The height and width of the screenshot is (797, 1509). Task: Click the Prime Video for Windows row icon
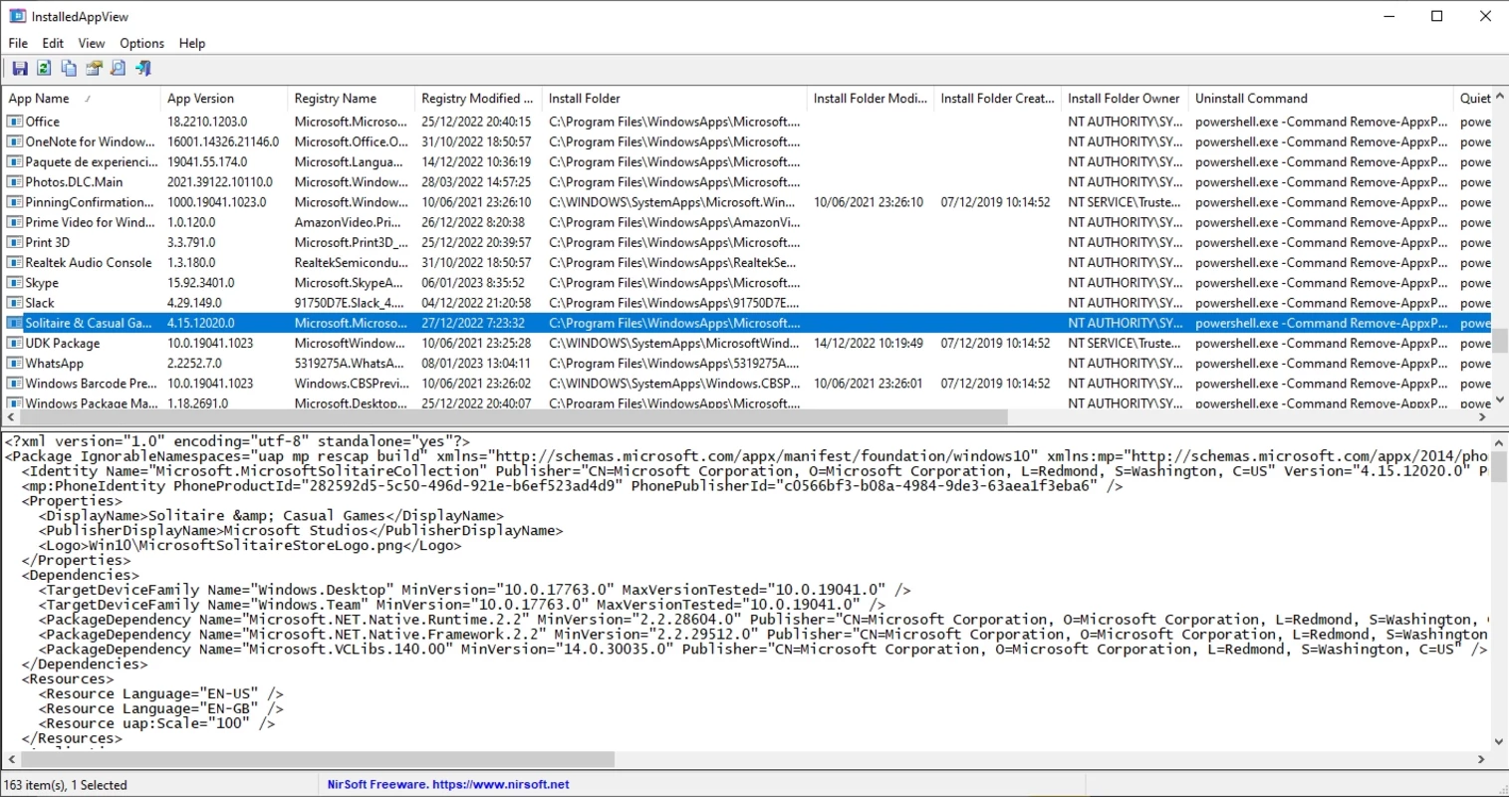click(x=15, y=222)
